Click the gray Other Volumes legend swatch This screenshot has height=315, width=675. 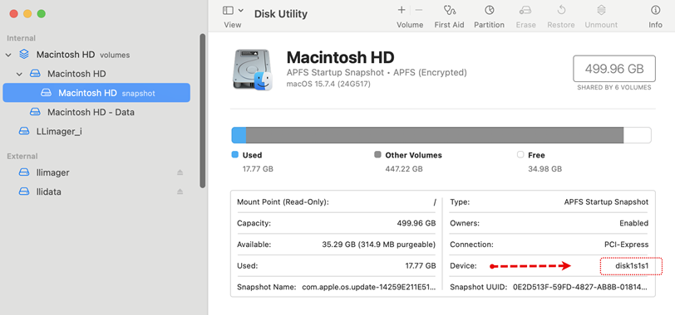coord(377,155)
